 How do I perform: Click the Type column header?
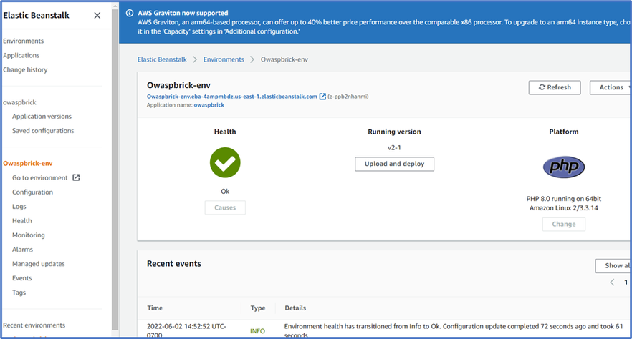258,308
